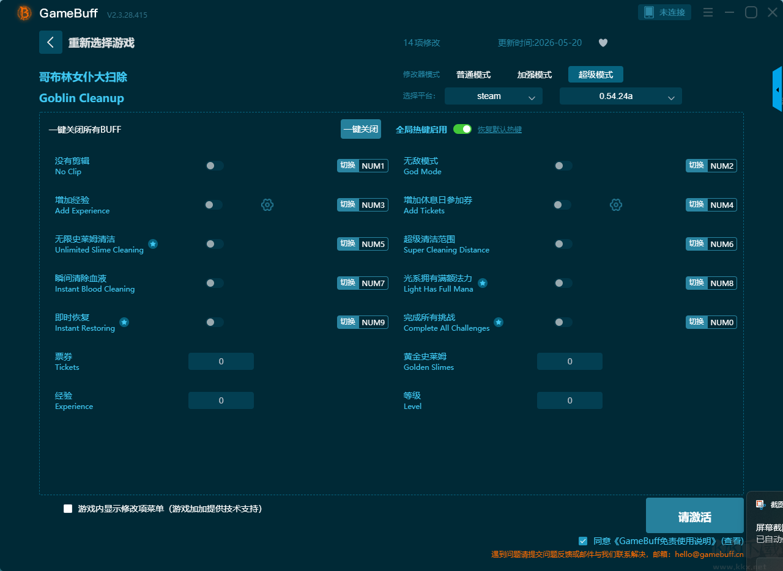Toggle the No Clip switch
This screenshot has width=783, height=571.
[x=214, y=166]
